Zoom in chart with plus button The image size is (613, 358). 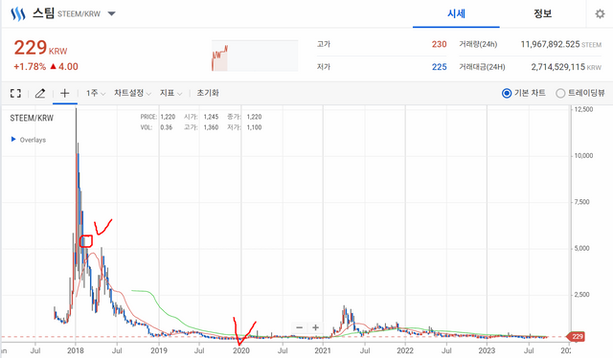coord(315,327)
